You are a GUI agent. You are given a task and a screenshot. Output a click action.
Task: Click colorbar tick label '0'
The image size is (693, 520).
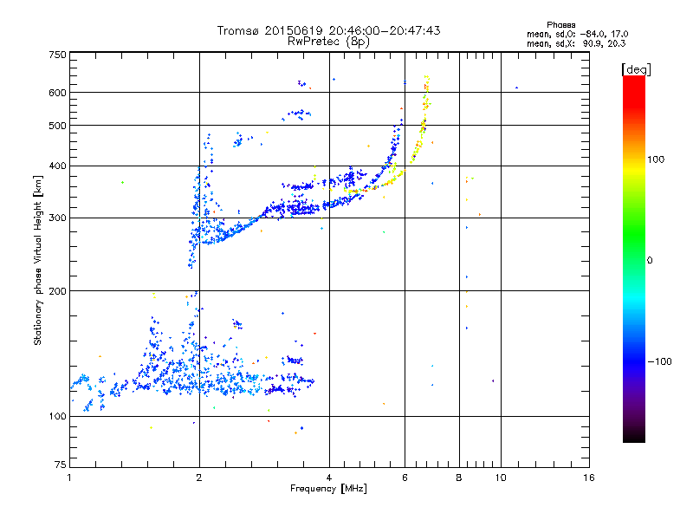[x=649, y=261]
